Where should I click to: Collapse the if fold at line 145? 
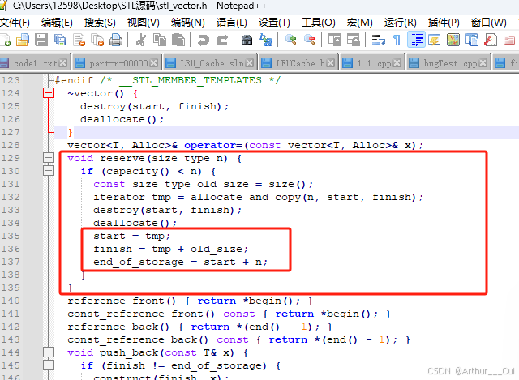[x=49, y=365]
